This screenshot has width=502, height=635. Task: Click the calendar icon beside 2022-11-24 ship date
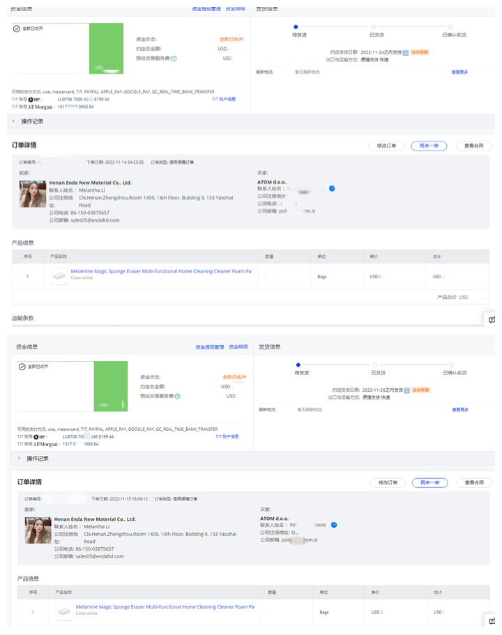(405, 52)
